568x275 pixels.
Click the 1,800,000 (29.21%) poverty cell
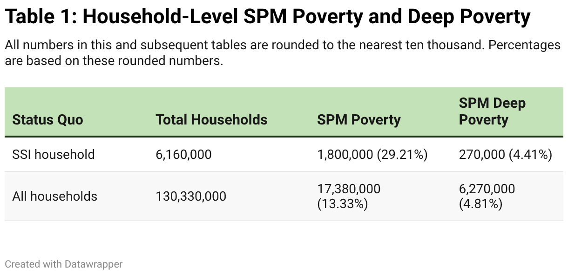click(x=372, y=154)
